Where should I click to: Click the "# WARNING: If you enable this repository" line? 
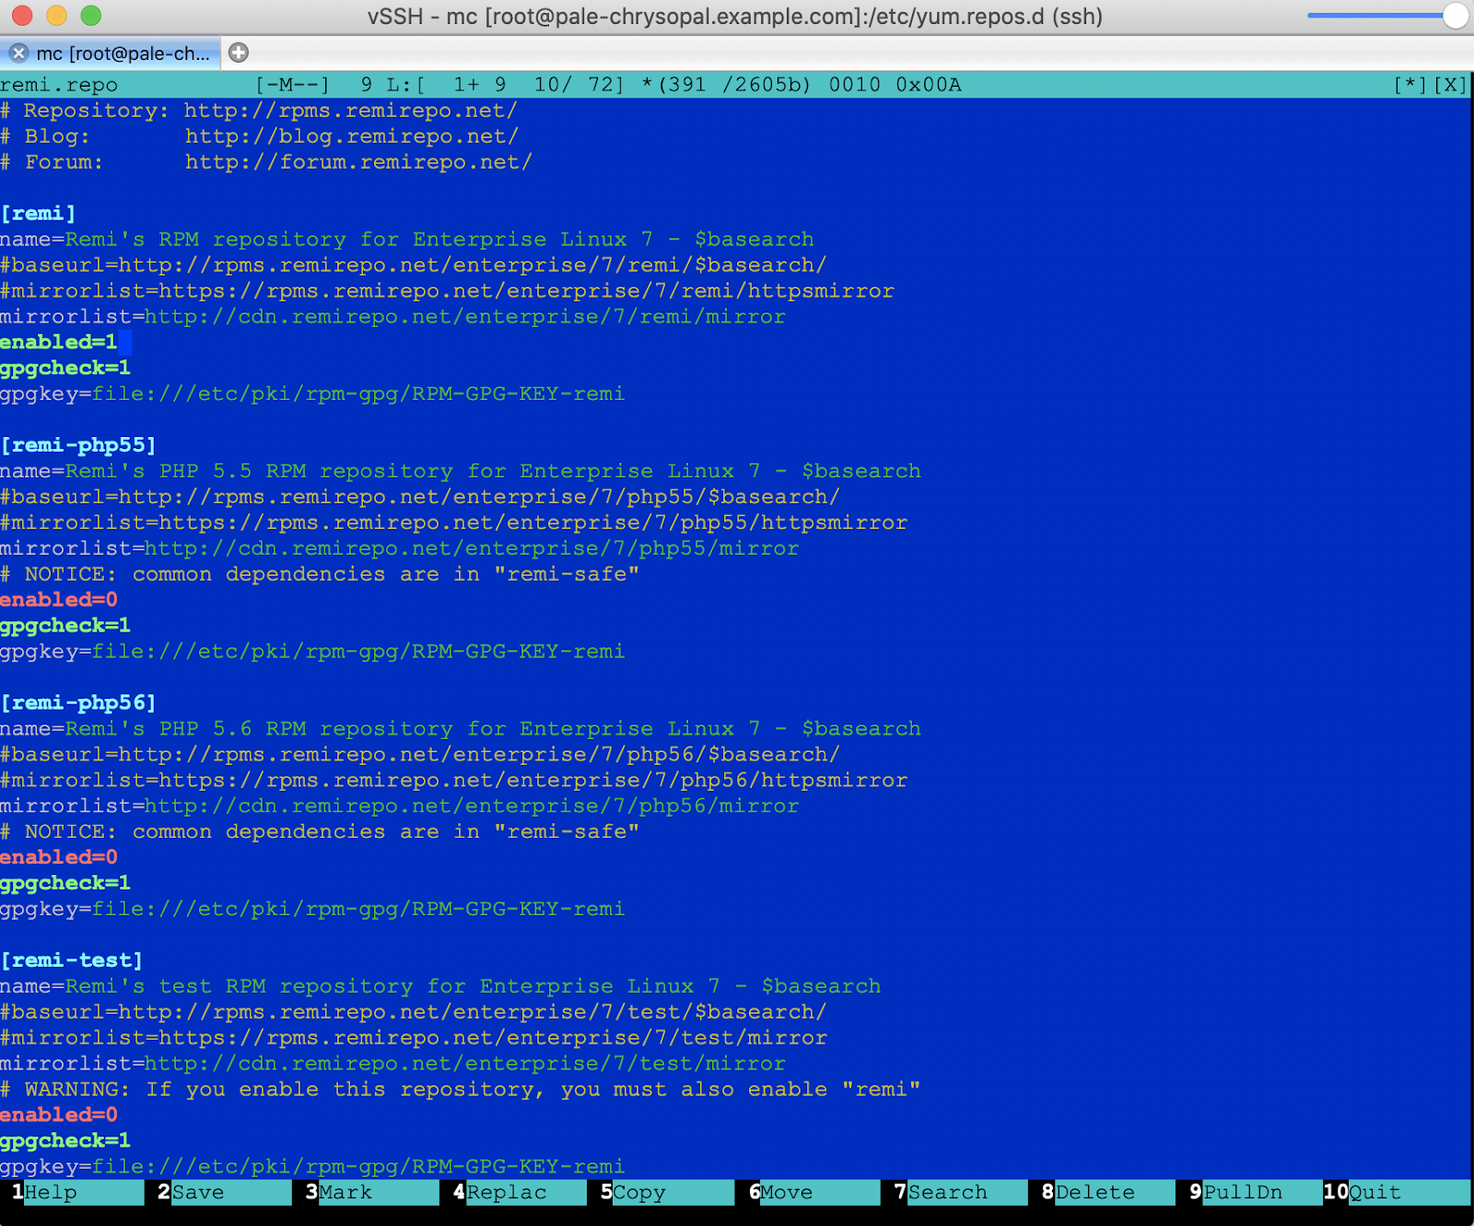461,1090
